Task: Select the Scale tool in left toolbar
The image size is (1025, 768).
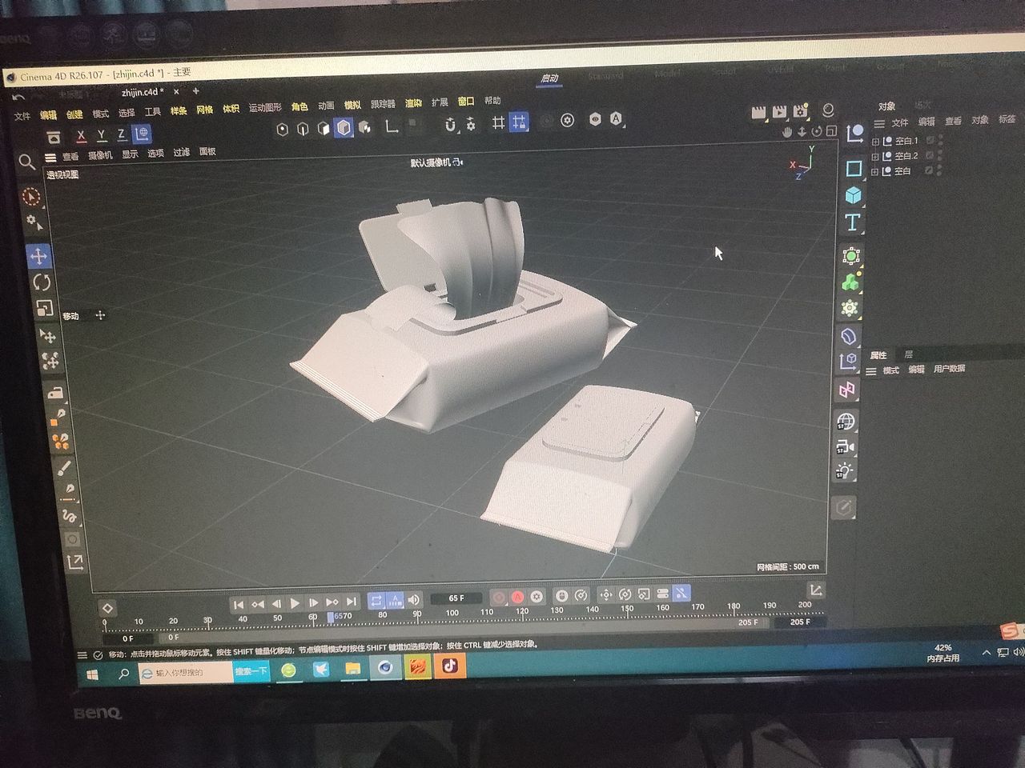Action: coord(44,308)
